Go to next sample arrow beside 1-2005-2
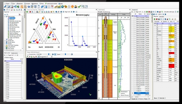 [163, 14]
